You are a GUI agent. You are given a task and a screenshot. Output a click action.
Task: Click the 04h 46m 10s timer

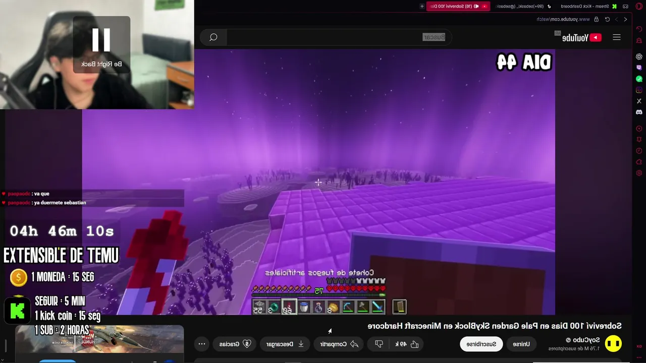[62, 231]
